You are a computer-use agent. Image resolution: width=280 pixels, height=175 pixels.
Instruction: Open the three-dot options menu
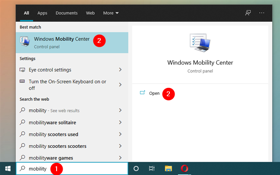(x=262, y=13)
